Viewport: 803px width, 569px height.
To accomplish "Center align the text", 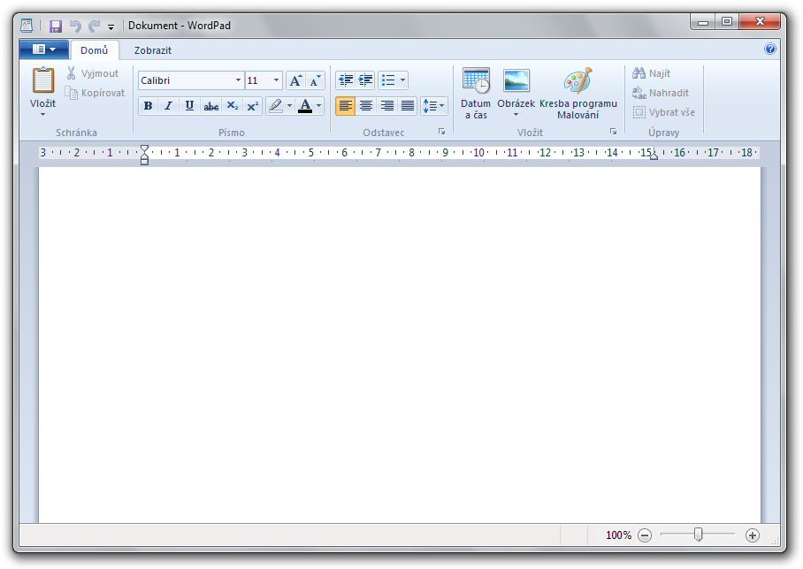I will (x=365, y=106).
